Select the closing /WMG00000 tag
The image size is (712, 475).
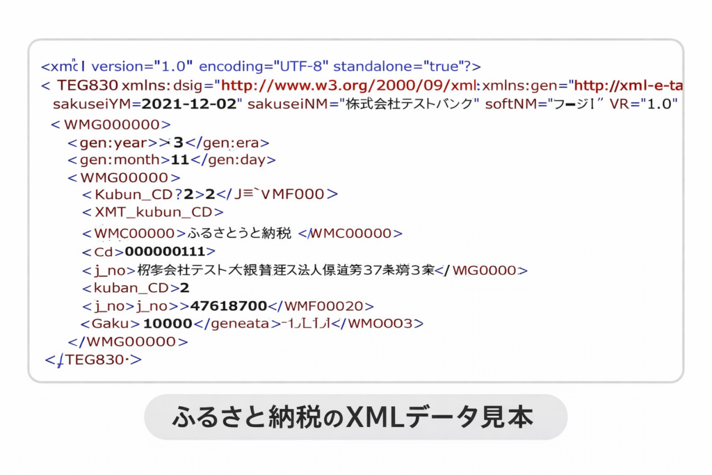tap(128, 341)
